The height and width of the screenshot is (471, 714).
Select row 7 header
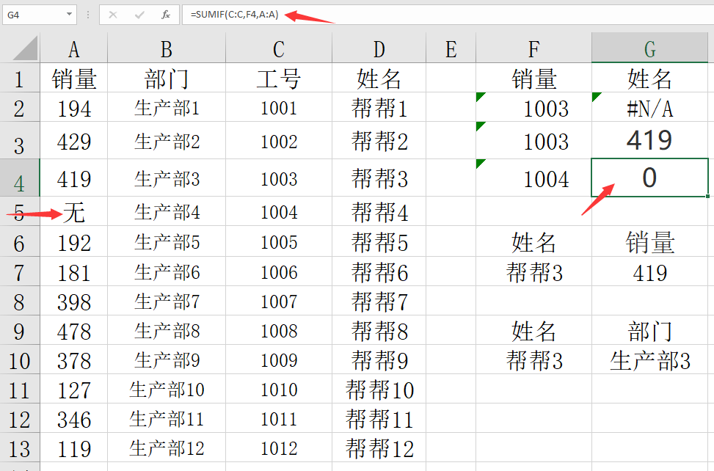20,271
